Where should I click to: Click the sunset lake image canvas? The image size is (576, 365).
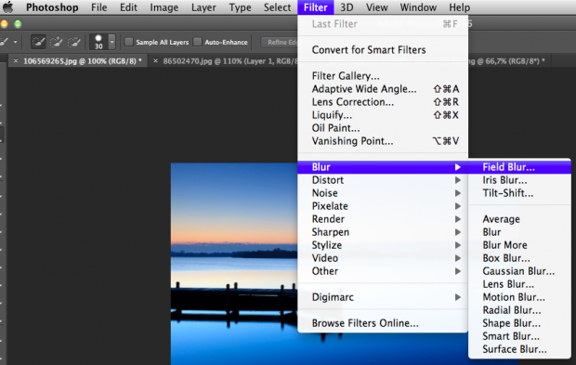coord(234,264)
